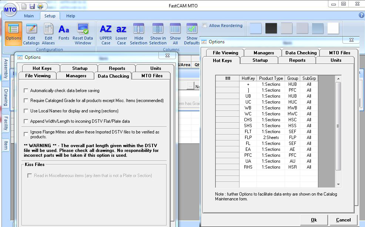Enable the Allow Reordering checkbox
The height and width of the screenshot is (227, 365).
click(204, 26)
